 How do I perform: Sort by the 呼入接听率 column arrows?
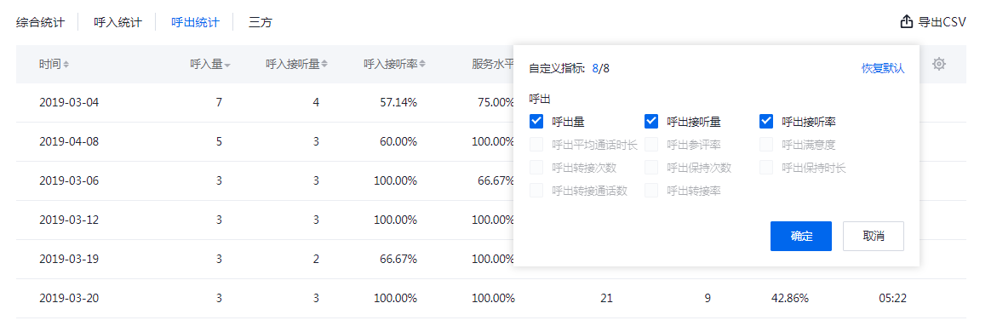coord(422,64)
